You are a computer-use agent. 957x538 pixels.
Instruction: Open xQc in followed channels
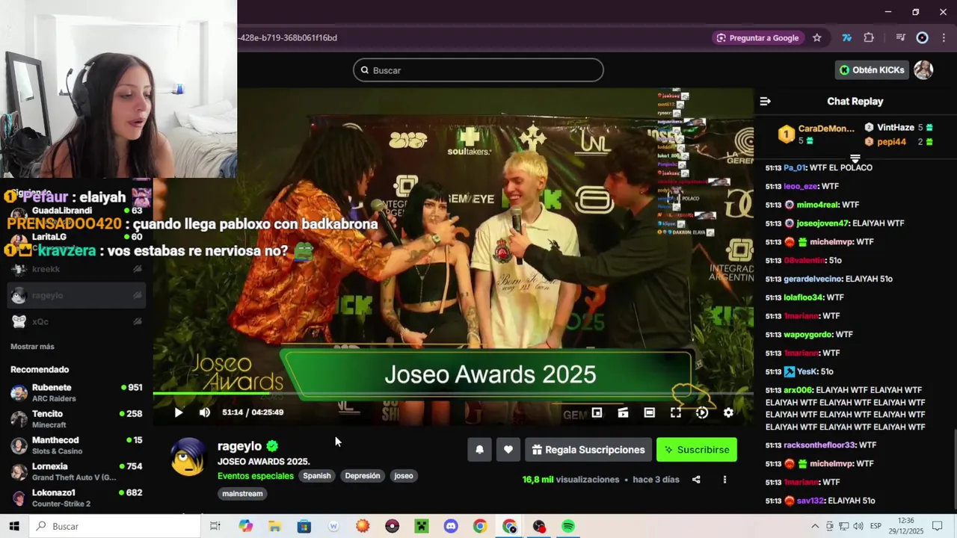77,321
